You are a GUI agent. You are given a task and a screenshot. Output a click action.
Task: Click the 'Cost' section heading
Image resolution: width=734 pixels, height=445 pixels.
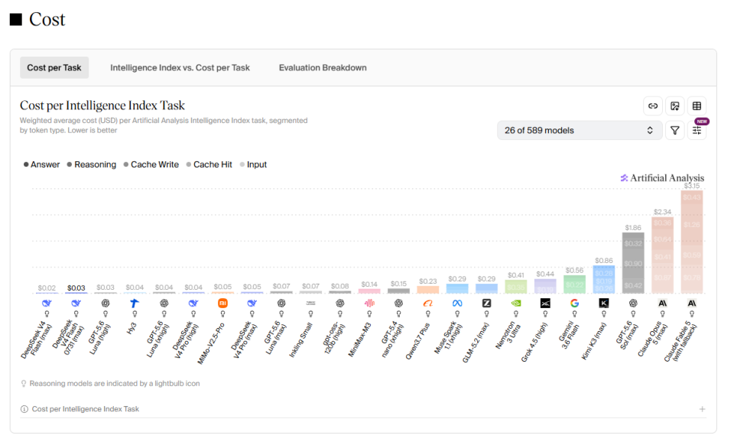coord(47,19)
